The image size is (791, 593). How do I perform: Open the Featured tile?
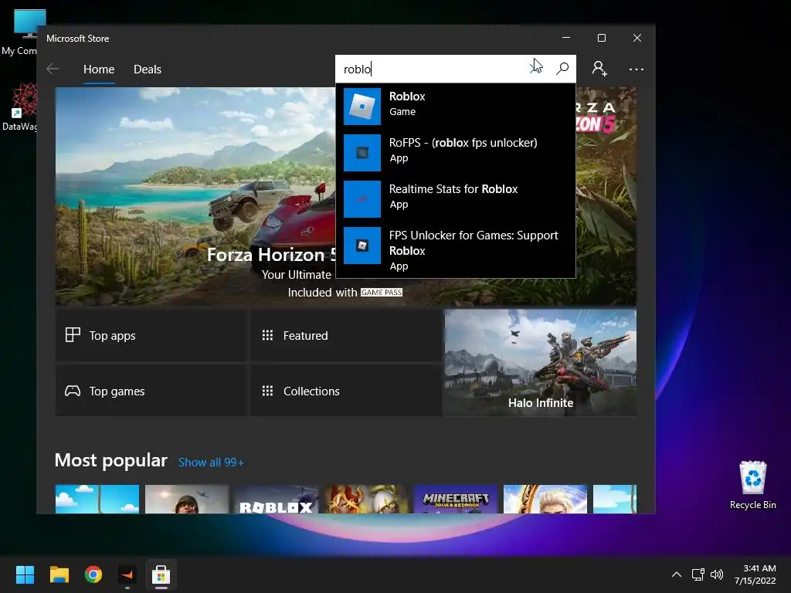coord(345,335)
